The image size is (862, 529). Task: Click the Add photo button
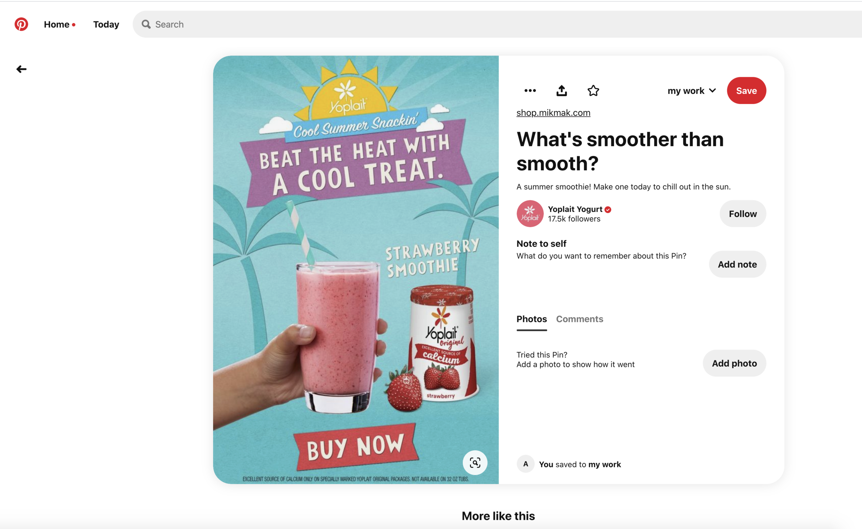(734, 363)
